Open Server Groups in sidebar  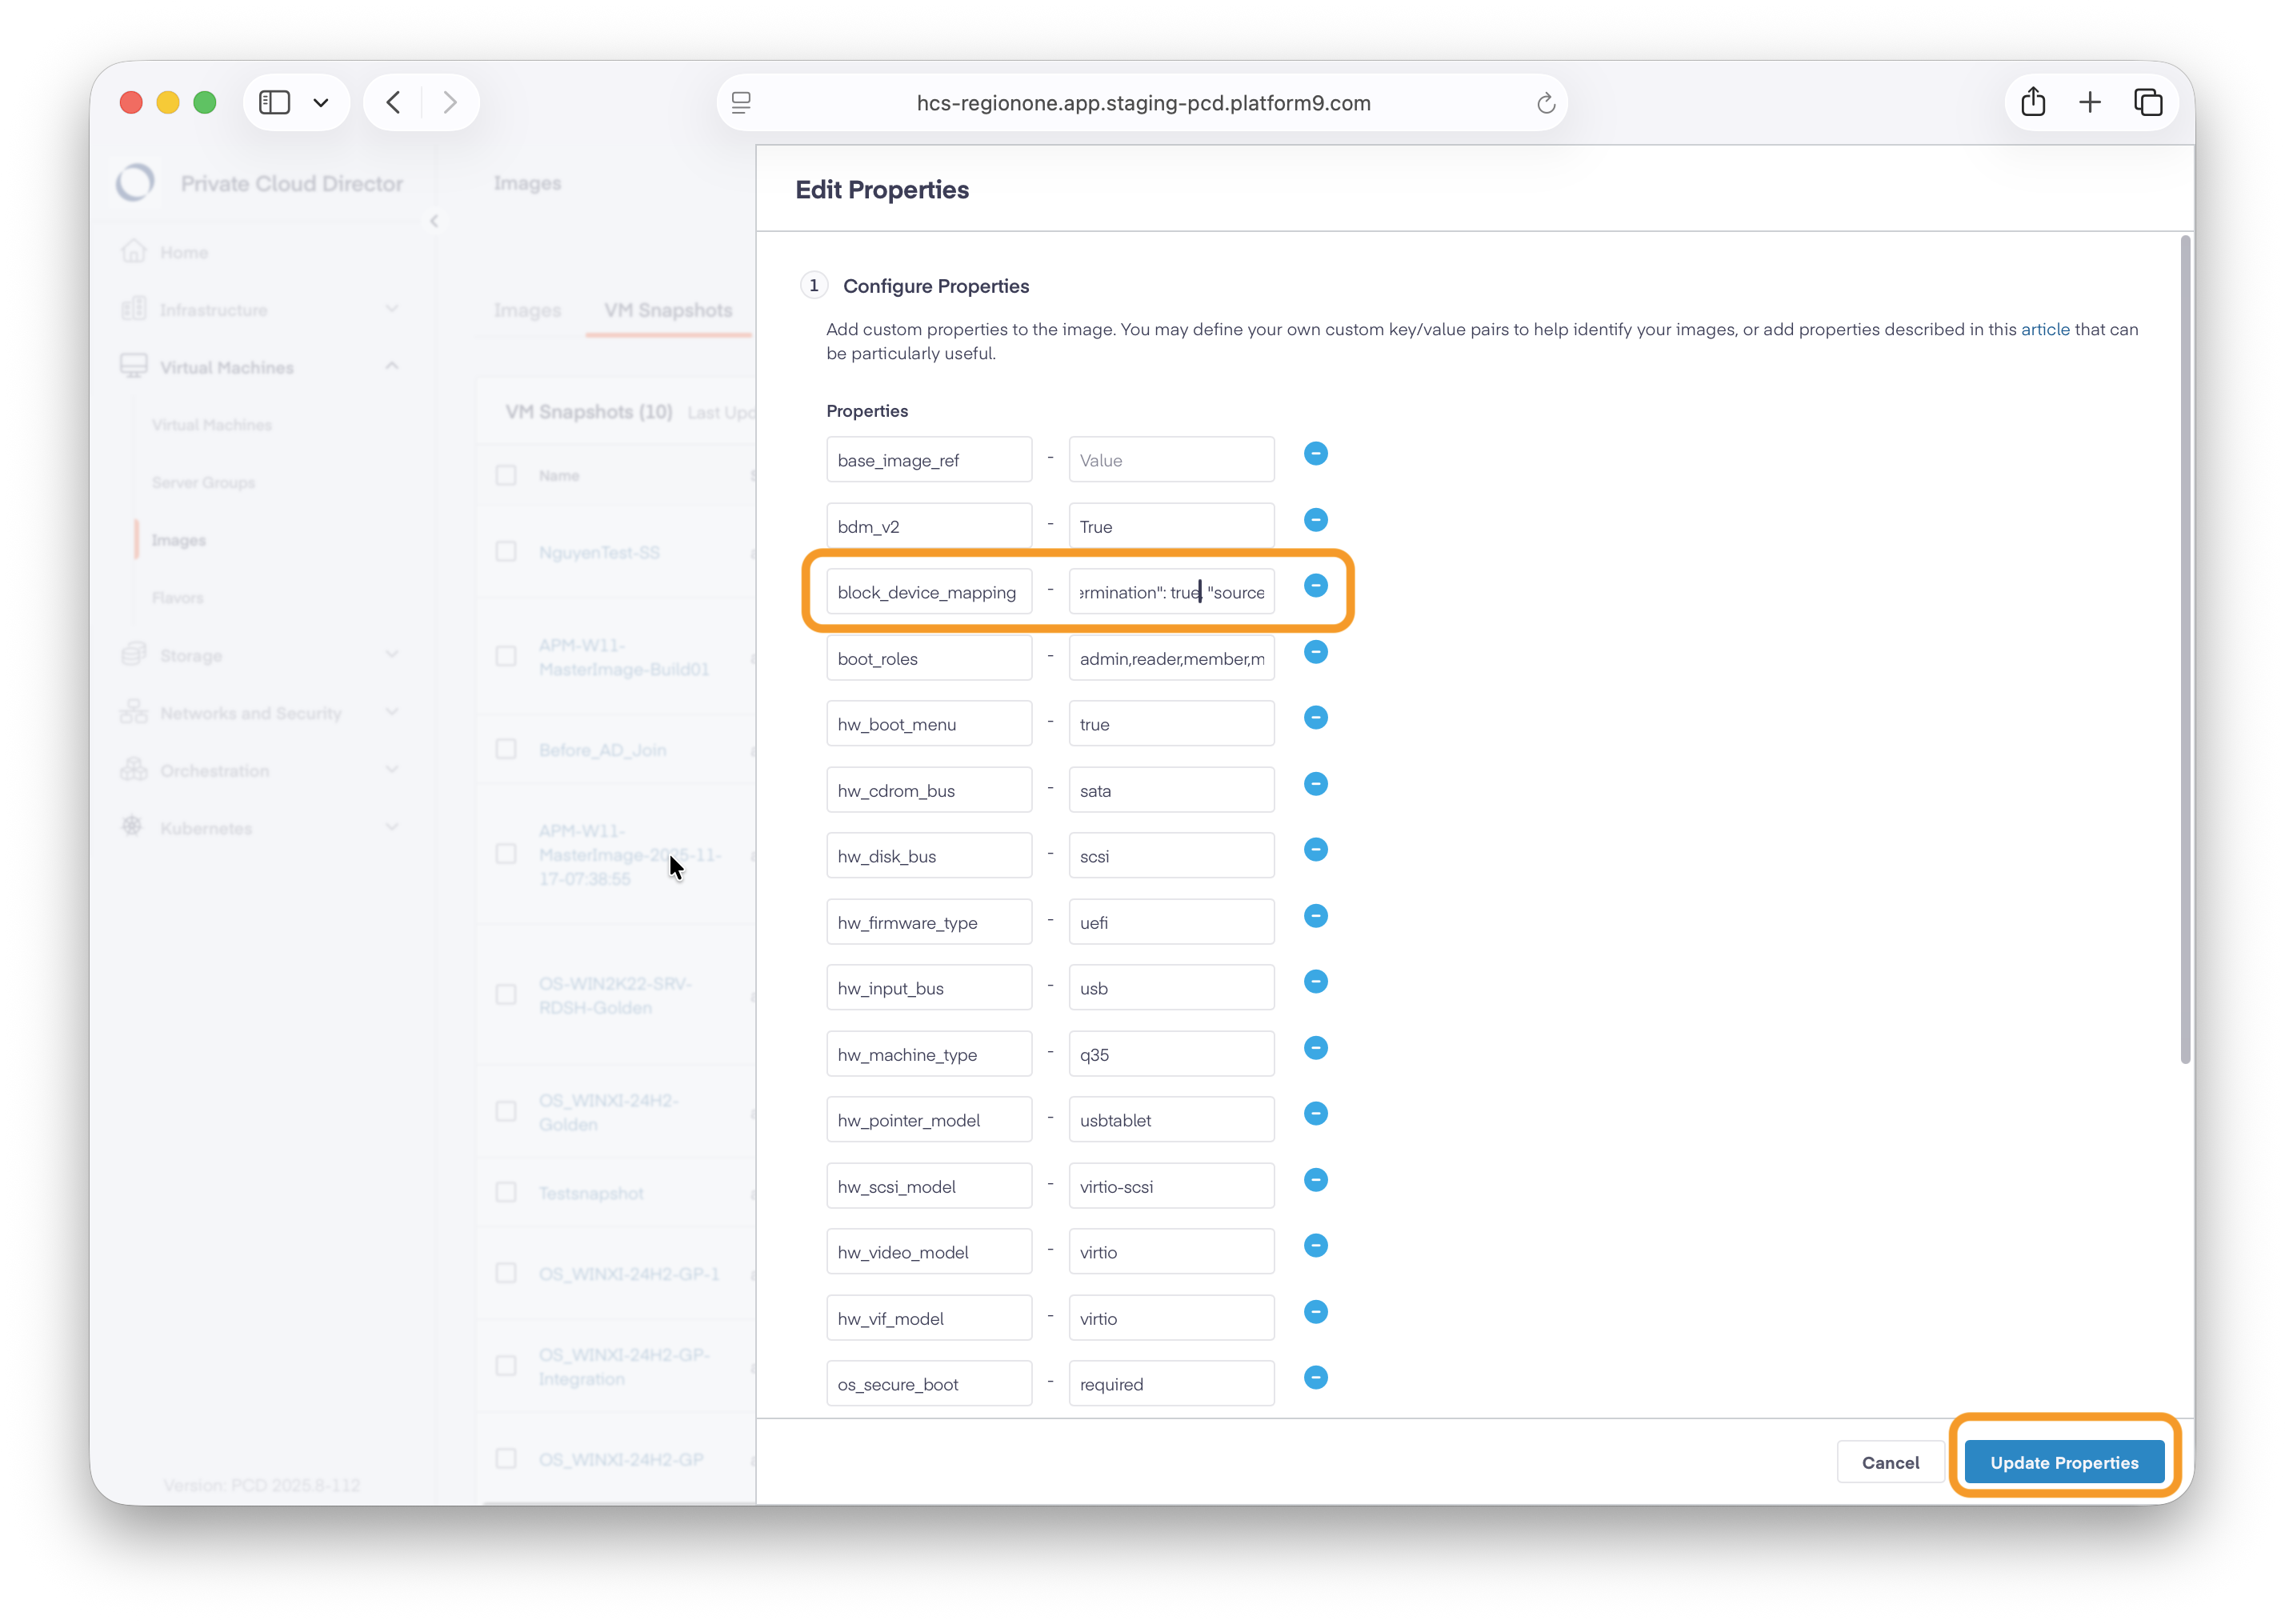tap(203, 483)
